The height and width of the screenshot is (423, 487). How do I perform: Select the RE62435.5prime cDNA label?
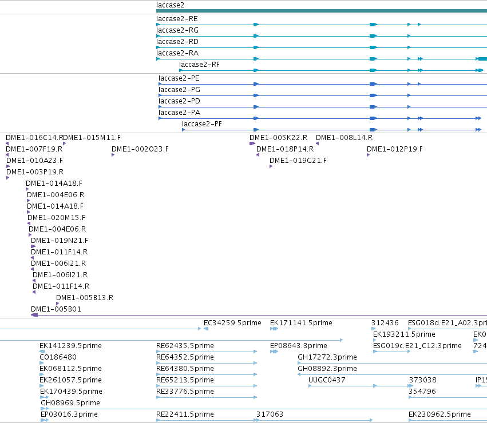point(185,346)
